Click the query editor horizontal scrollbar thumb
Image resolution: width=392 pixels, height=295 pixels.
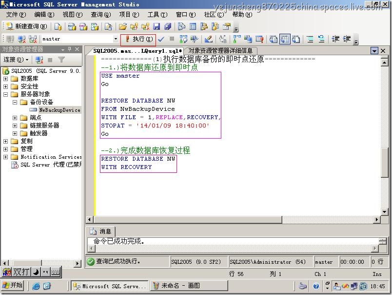click(188, 220)
